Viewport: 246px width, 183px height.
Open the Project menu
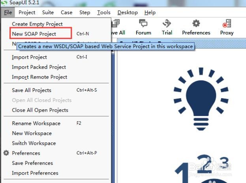[27, 12]
